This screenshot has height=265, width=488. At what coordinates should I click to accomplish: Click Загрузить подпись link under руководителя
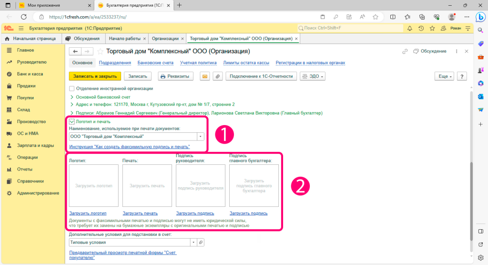[x=195, y=213]
